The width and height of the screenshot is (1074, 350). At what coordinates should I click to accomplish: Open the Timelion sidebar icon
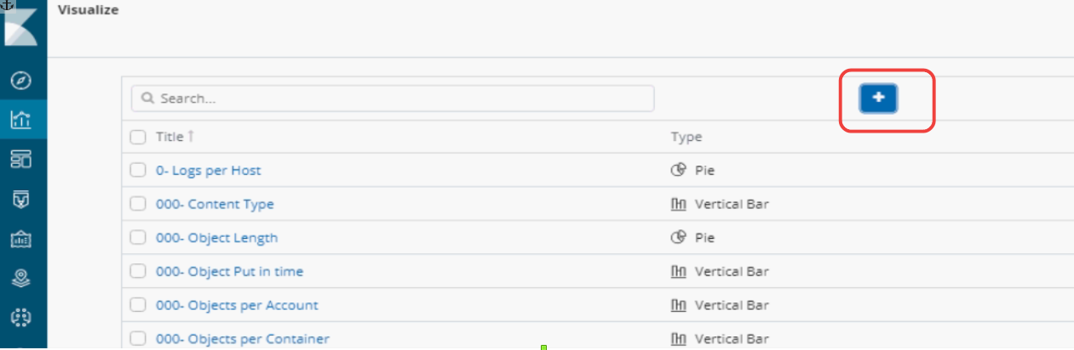click(22, 199)
